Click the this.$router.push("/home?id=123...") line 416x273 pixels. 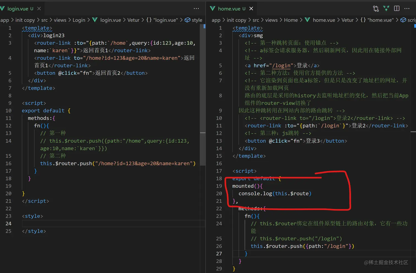point(118,164)
